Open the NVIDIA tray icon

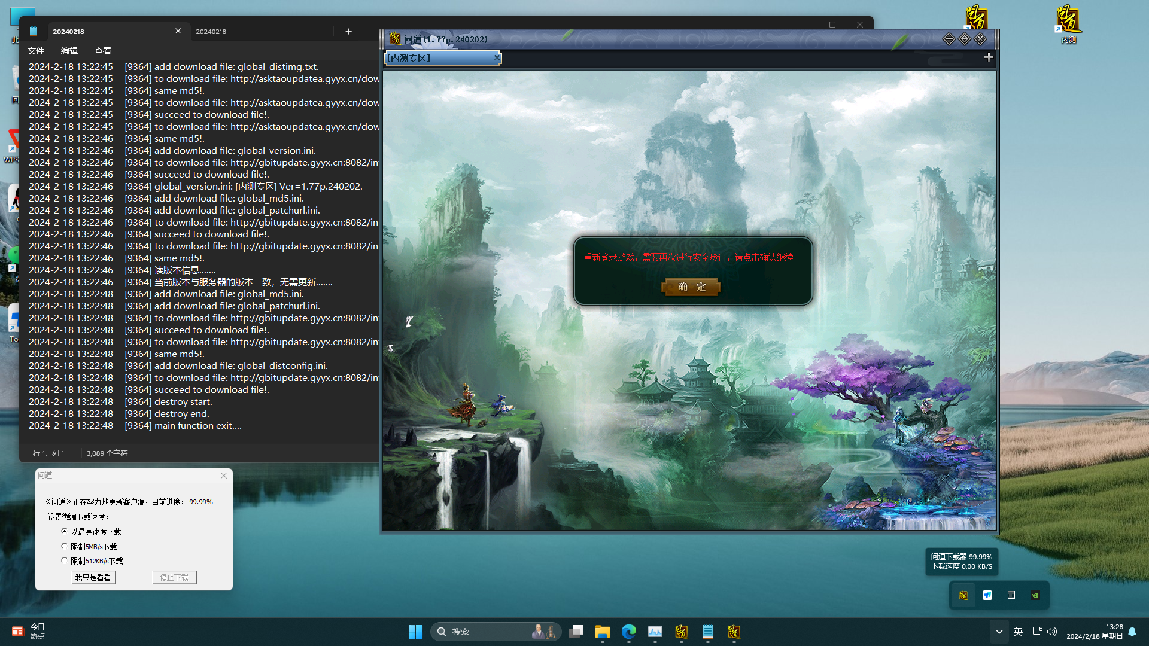(x=1035, y=595)
